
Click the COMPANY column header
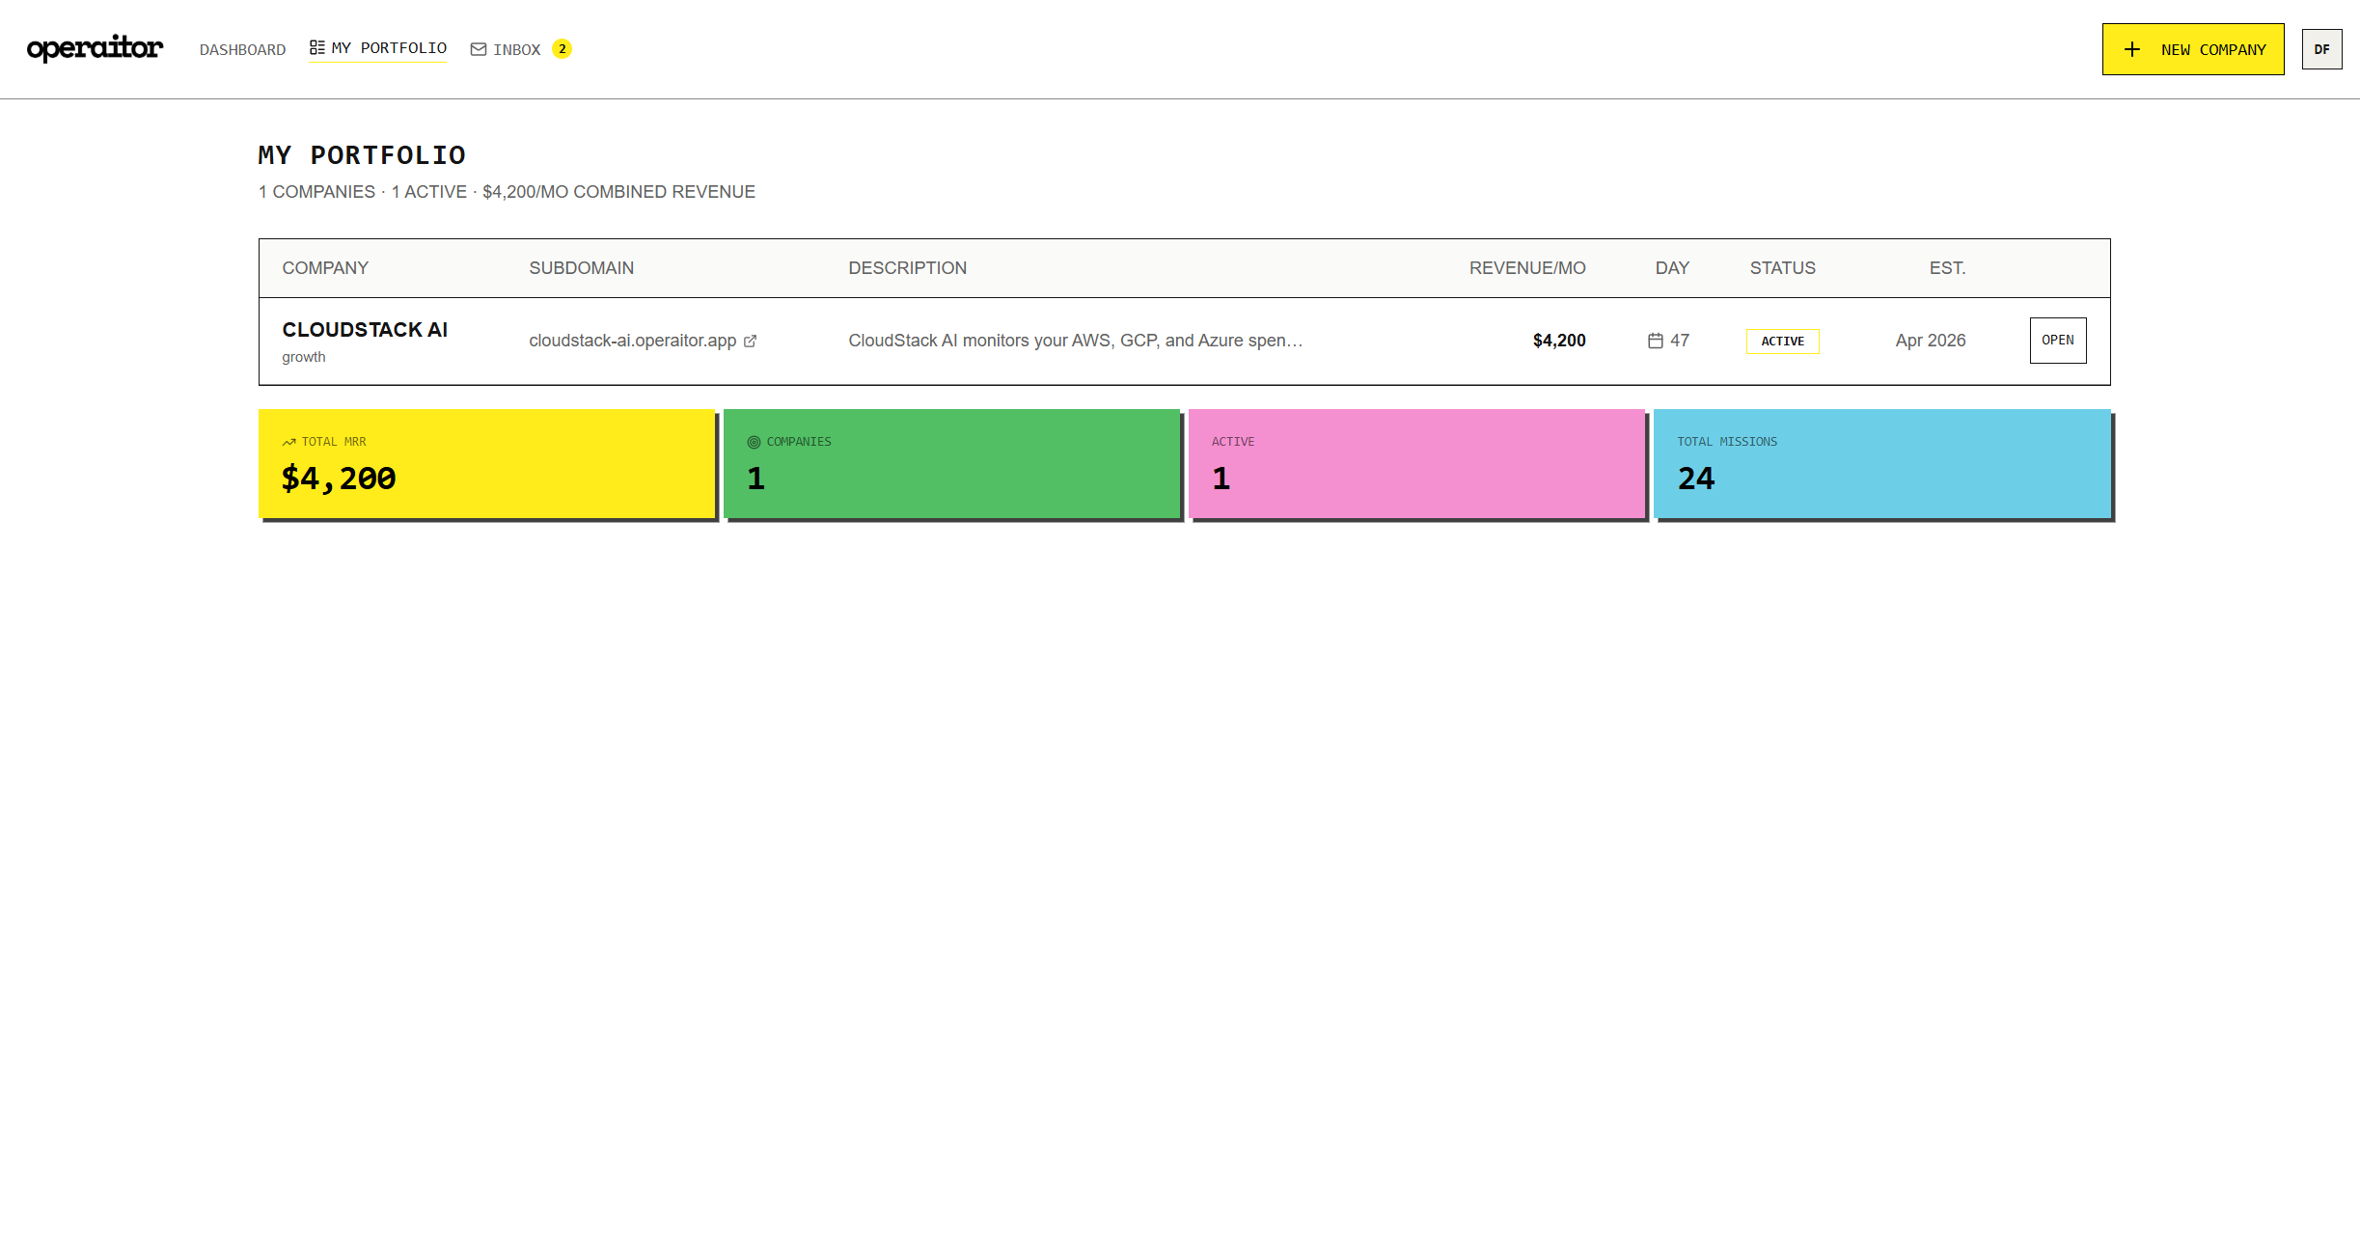(325, 268)
